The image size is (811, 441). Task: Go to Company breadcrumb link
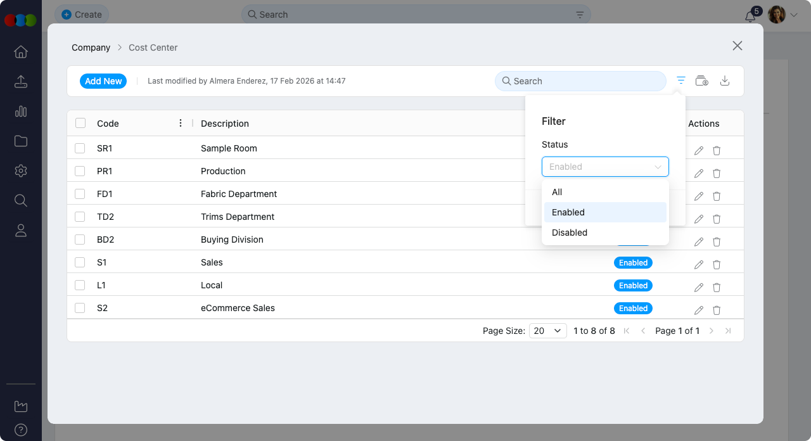coord(91,48)
